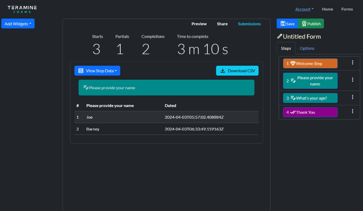
Task: Open the Account menu
Action: point(304,9)
